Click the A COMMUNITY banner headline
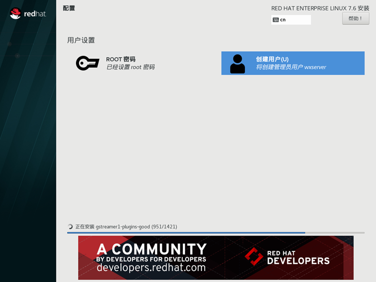Image resolution: width=376 pixels, height=282 pixels. click(152, 249)
